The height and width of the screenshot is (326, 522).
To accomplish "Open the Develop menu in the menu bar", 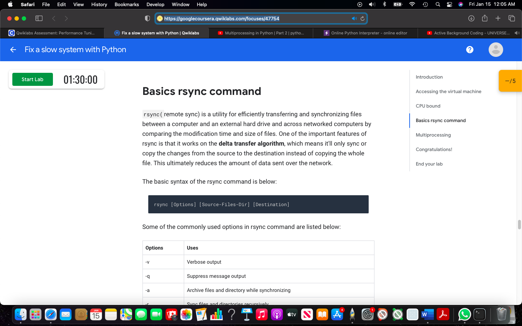I will pyautogui.click(x=155, y=4).
